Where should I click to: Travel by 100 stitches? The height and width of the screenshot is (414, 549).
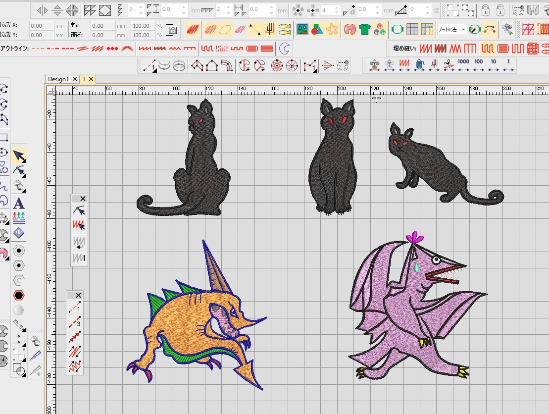click(x=479, y=65)
